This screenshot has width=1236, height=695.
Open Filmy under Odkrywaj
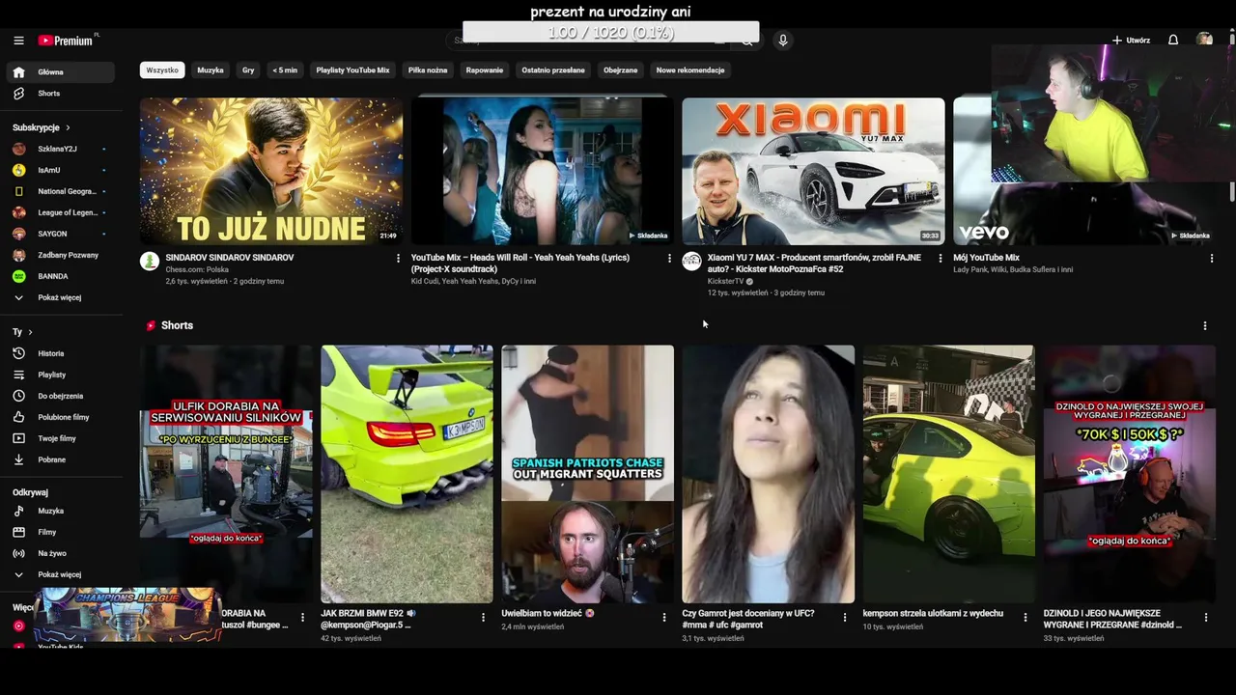click(x=60, y=532)
